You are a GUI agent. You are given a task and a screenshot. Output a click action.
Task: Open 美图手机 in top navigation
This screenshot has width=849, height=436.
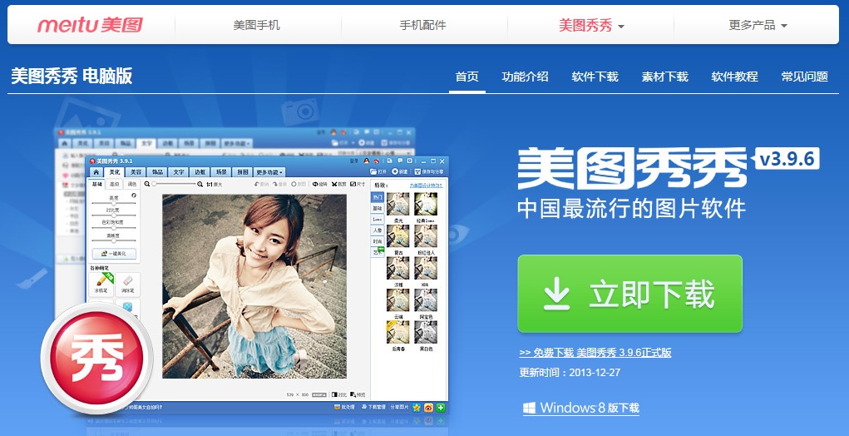(257, 25)
